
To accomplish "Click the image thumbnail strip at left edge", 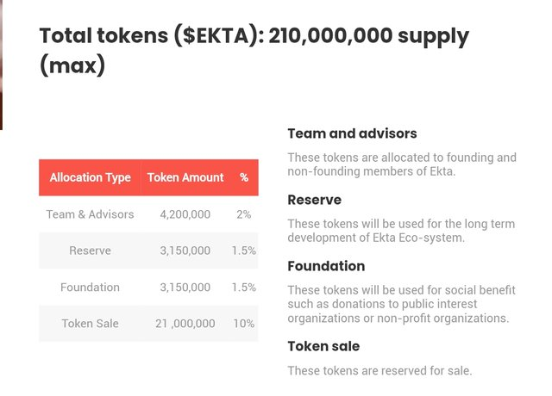I will (2, 65).
